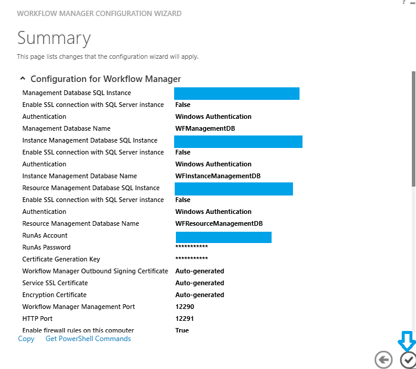The height and width of the screenshot is (369, 416).
Task: Click Workflow Manager Management Port label
Action: click(79, 307)
